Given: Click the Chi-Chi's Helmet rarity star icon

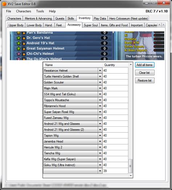Looking at the screenshot, I should click(x=19, y=54).
